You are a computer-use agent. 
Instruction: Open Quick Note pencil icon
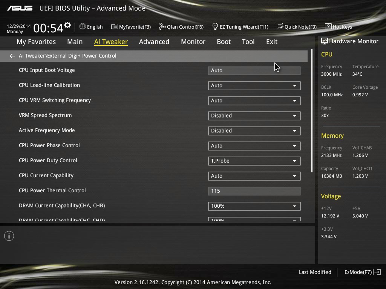click(280, 26)
